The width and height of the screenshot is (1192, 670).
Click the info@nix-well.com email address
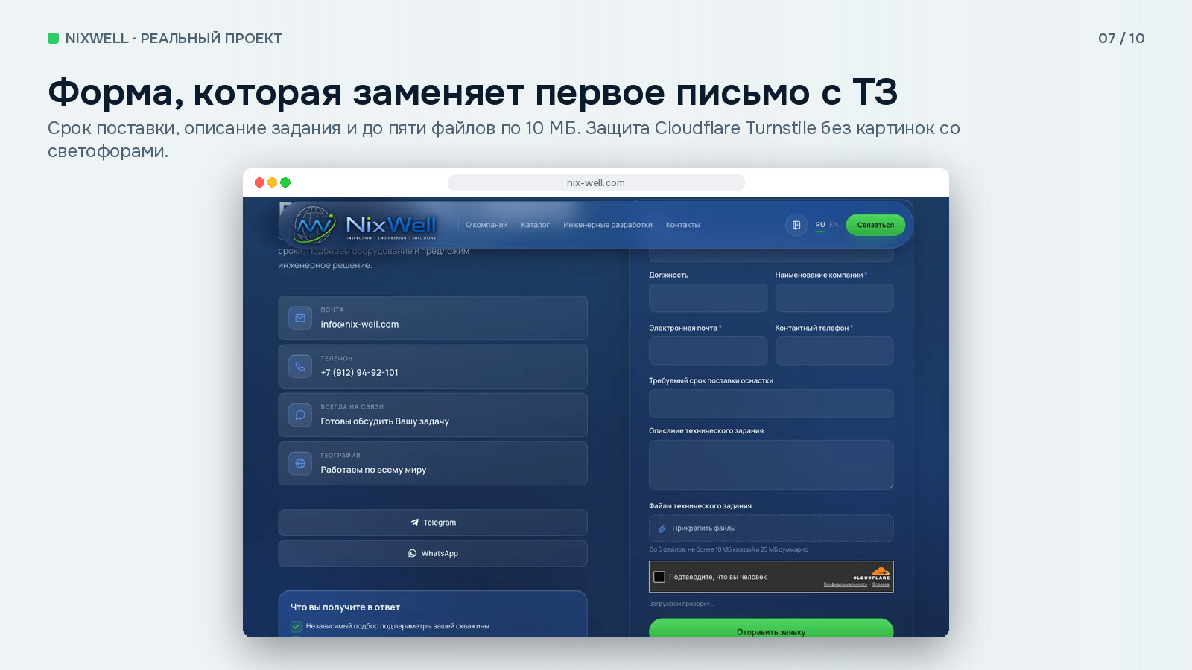coord(360,325)
